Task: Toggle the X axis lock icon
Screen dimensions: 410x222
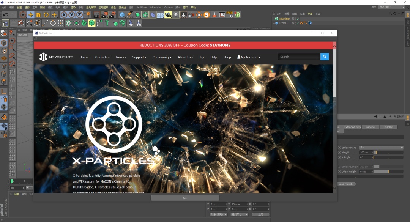Action: pos(64,15)
